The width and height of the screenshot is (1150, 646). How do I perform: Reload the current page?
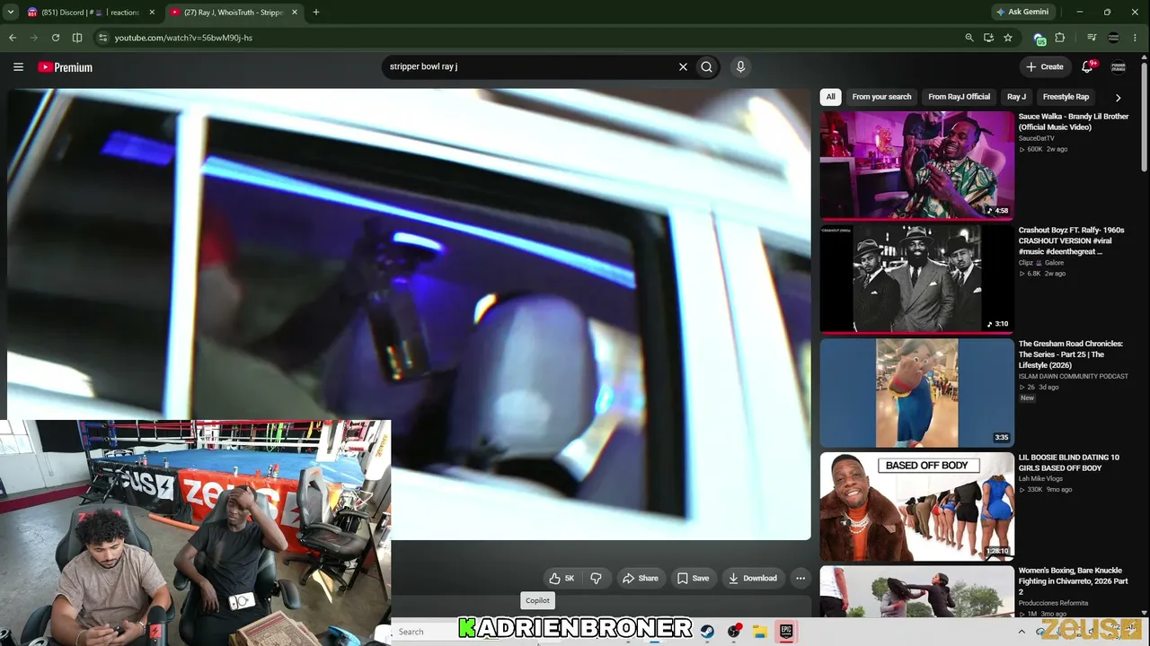(x=56, y=38)
